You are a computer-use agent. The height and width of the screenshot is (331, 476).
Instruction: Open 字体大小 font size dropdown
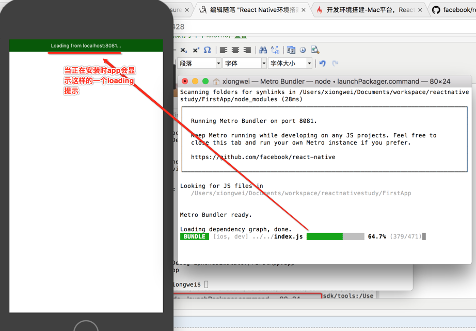pyautogui.click(x=290, y=63)
